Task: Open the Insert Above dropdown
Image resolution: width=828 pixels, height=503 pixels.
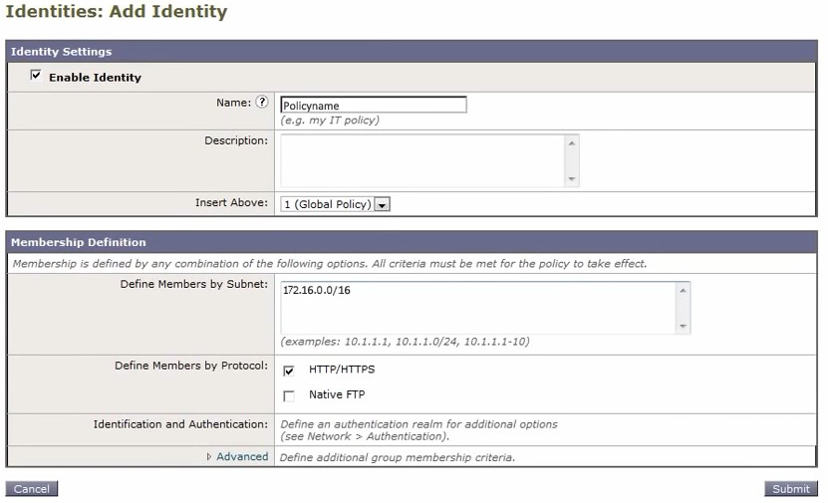Action: tap(336, 204)
